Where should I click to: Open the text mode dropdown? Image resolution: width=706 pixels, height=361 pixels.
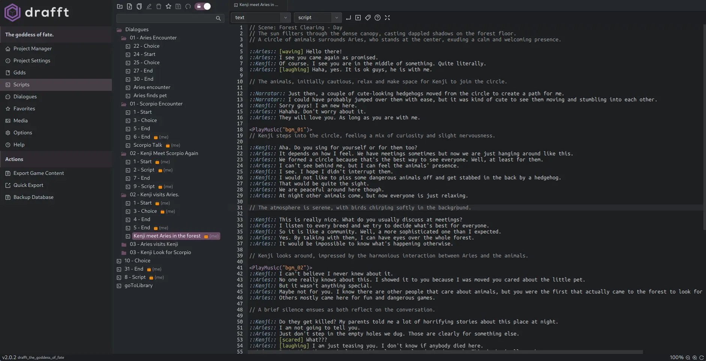click(260, 18)
